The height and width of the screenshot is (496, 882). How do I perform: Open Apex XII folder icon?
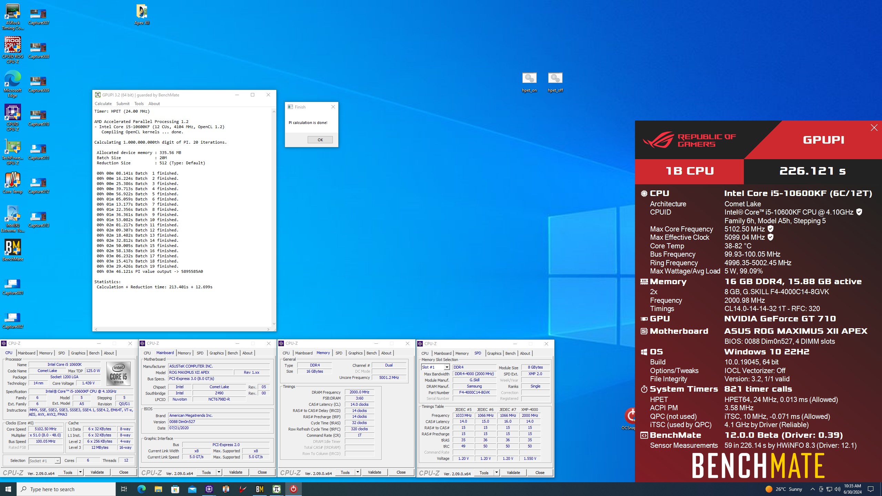142,14
